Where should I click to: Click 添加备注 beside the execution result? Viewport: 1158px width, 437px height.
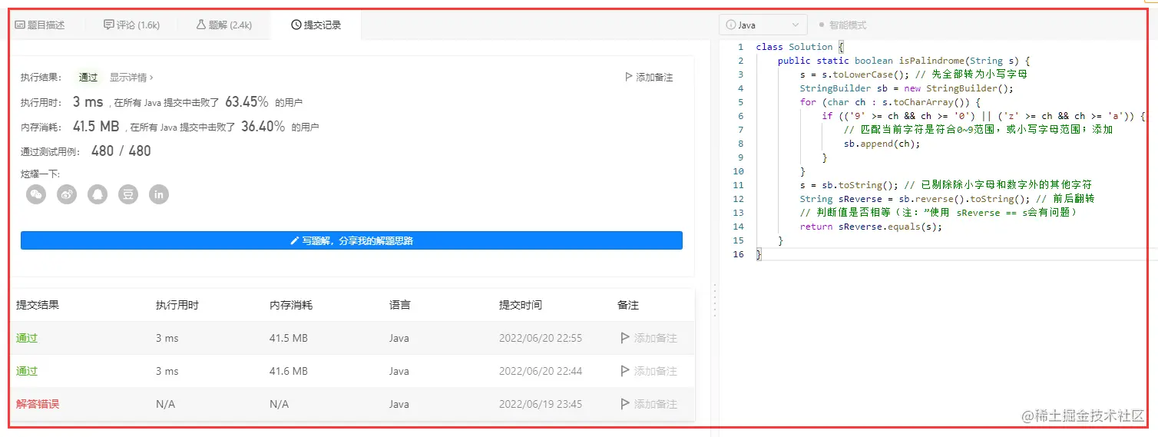(x=649, y=78)
